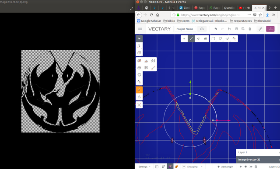Open the Firefox downloads arrow
Image resolution: width=280 pixels, height=169 pixels.
click(267, 15)
